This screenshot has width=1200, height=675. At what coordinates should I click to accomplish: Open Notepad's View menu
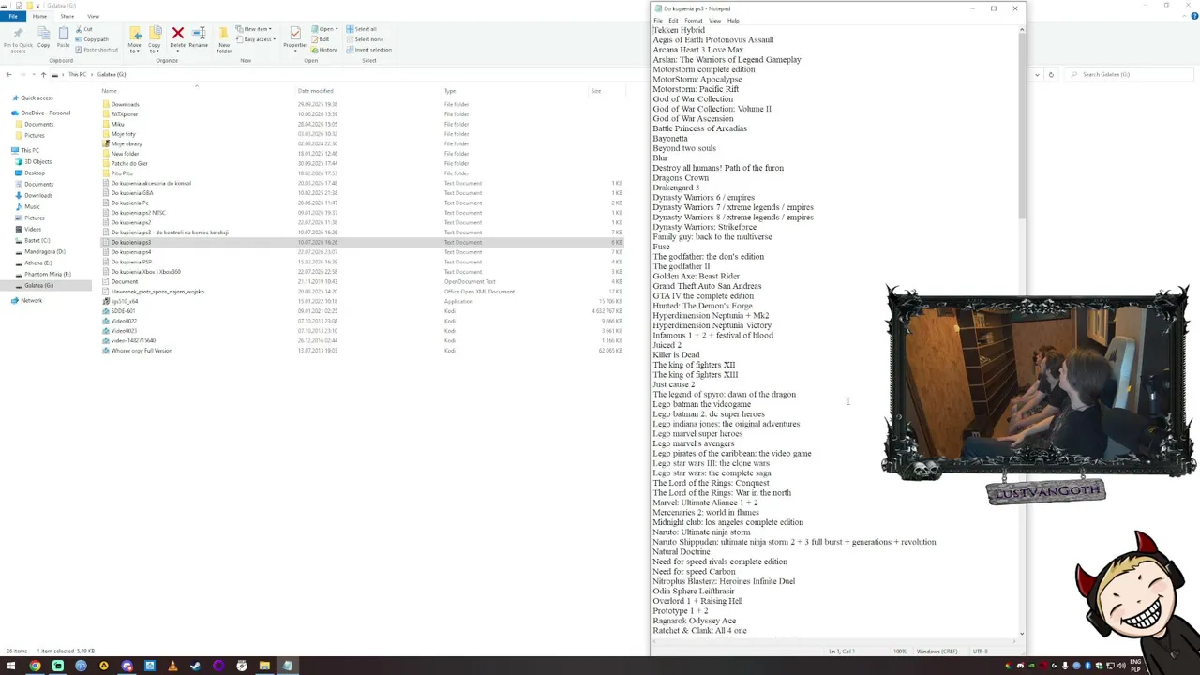click(714, 21)
